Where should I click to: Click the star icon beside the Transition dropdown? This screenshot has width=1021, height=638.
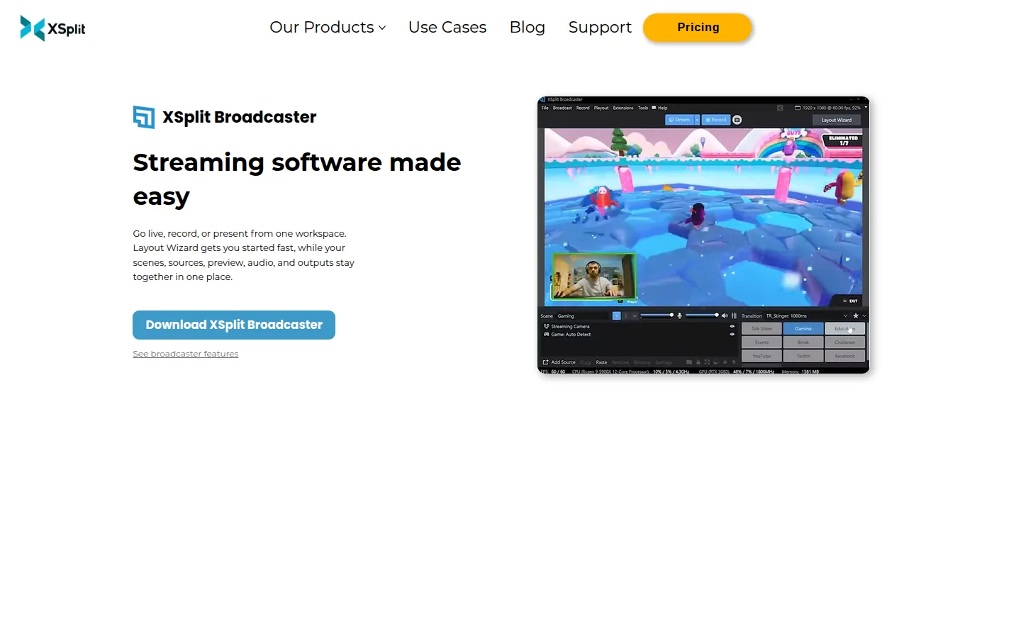856,315
